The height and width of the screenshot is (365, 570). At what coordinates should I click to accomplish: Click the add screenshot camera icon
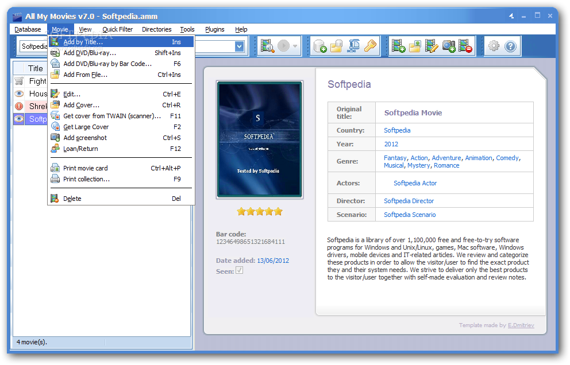click(449, 46)
